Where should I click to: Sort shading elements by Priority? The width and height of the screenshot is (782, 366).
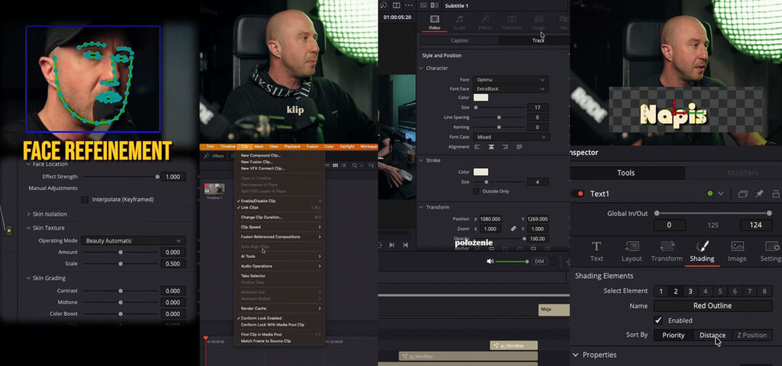pyautogui.click(x=674, y=335)
